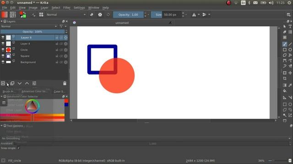Open layer properties icon
This screenshot has width=293, height=164.
[x=34, y=83]
